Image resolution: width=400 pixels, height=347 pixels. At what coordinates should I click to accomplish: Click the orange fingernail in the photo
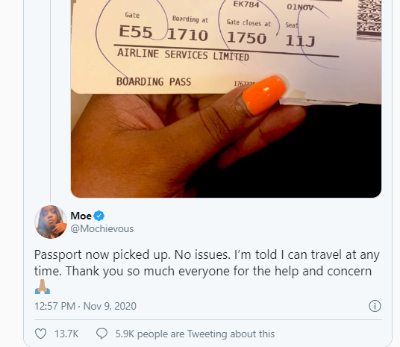[x=264, y=94]
